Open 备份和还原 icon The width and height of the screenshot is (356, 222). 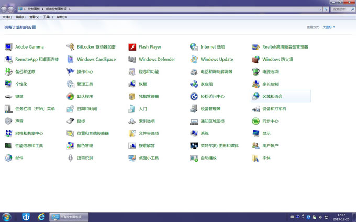(x=8, y=72)
